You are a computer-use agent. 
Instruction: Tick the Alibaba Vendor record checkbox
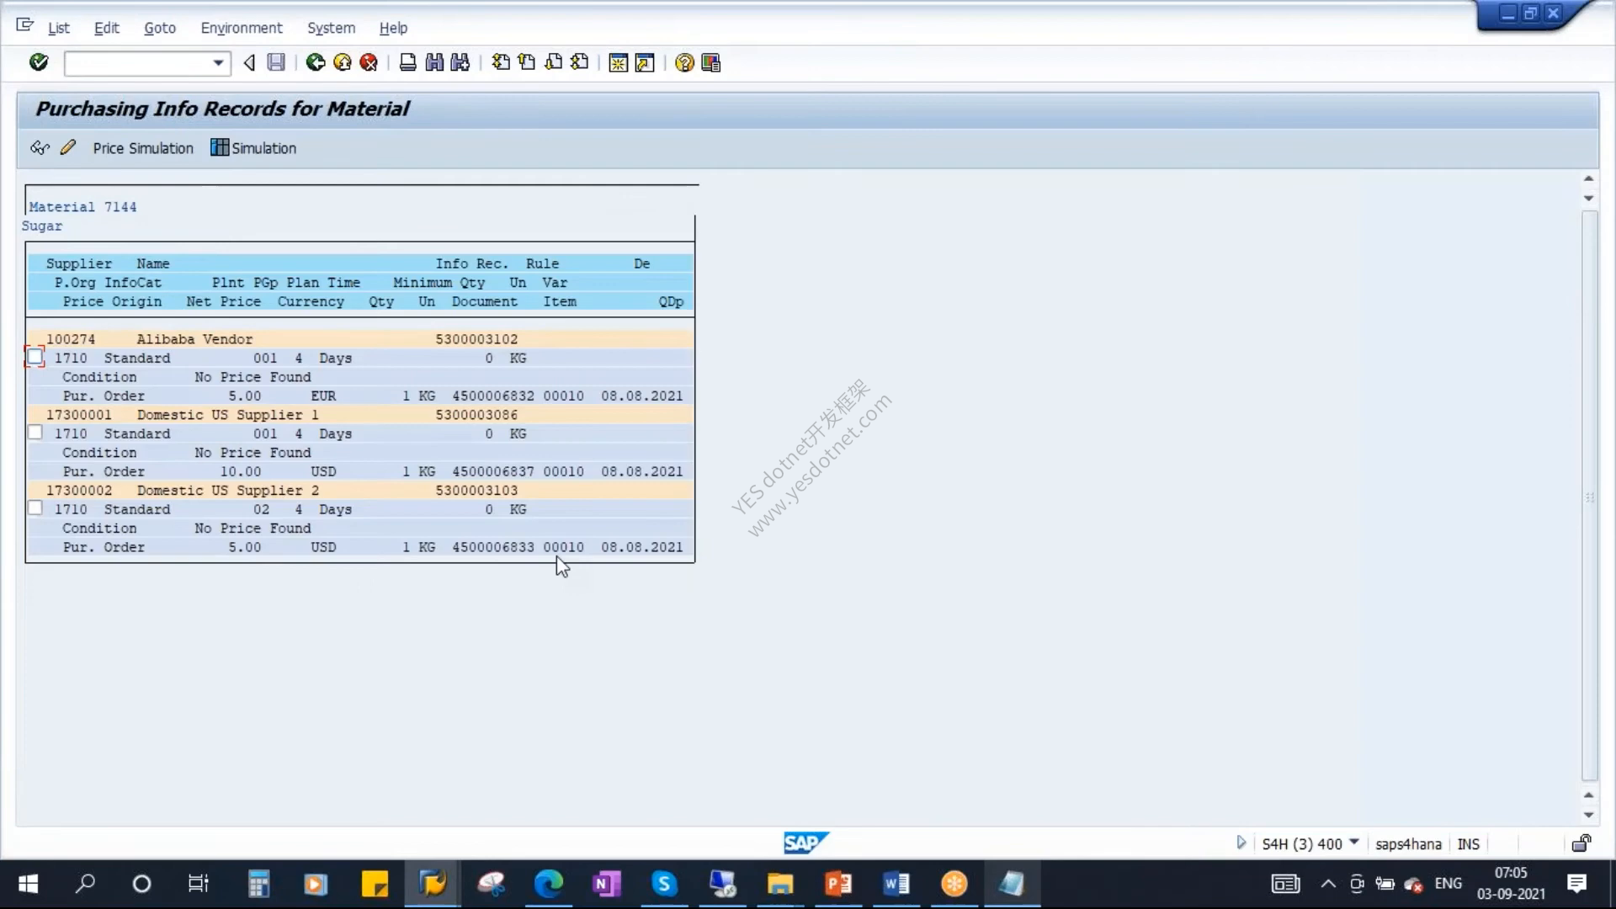[x=35, y=357]
